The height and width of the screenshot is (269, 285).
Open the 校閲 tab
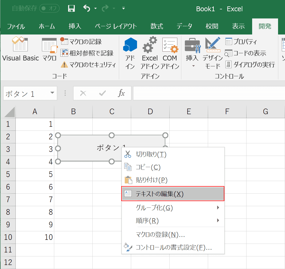pyautogui.click(x=212, y=26)
